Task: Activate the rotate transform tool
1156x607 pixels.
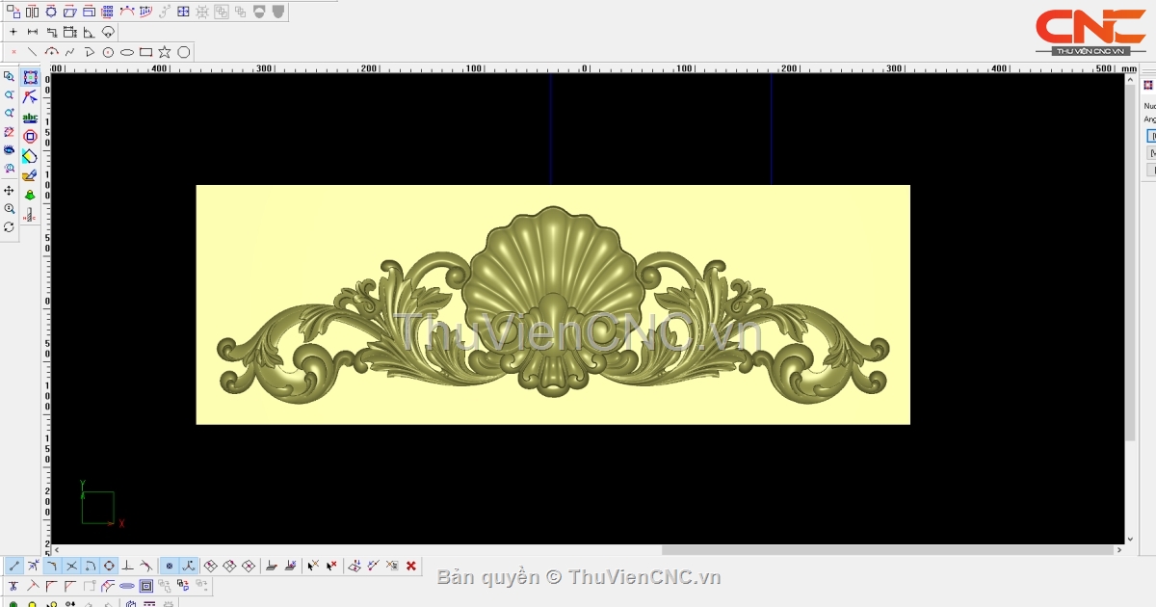Action: [51, 12]
